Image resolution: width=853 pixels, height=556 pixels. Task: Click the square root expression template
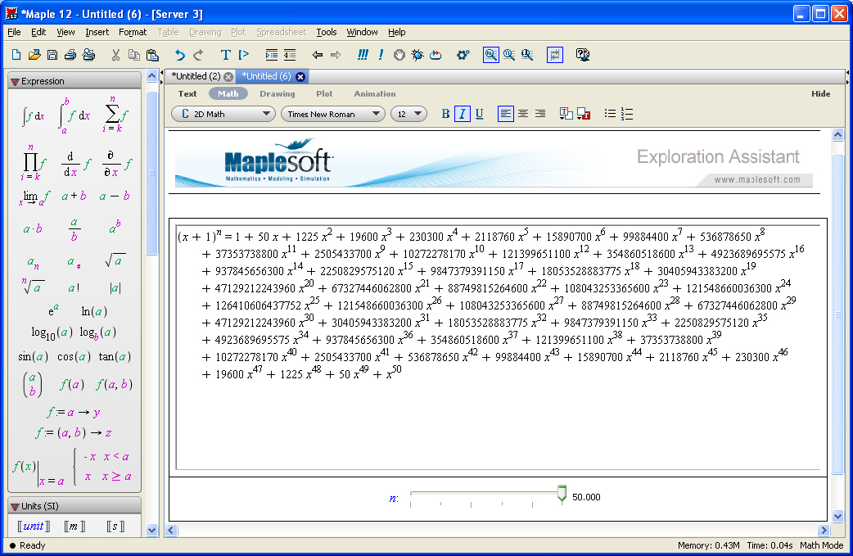(x=115, y=262)
